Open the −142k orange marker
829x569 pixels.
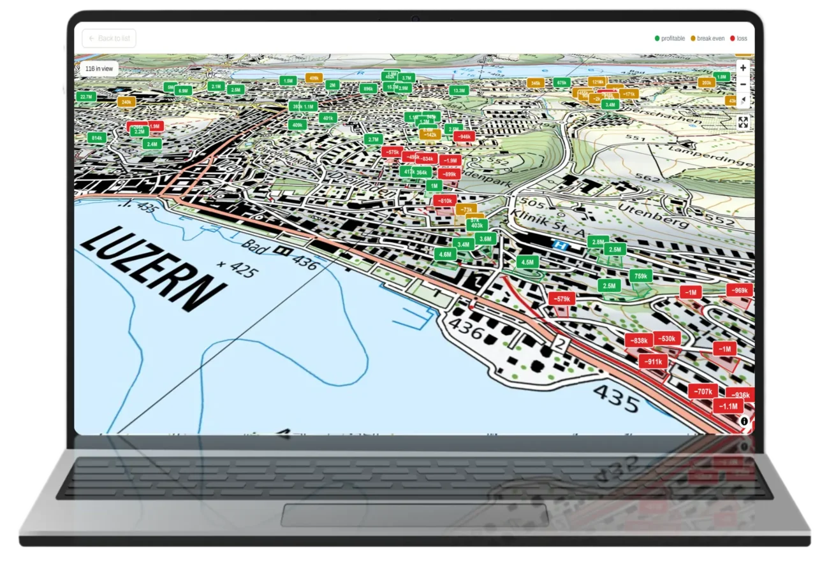click(430, 134)
